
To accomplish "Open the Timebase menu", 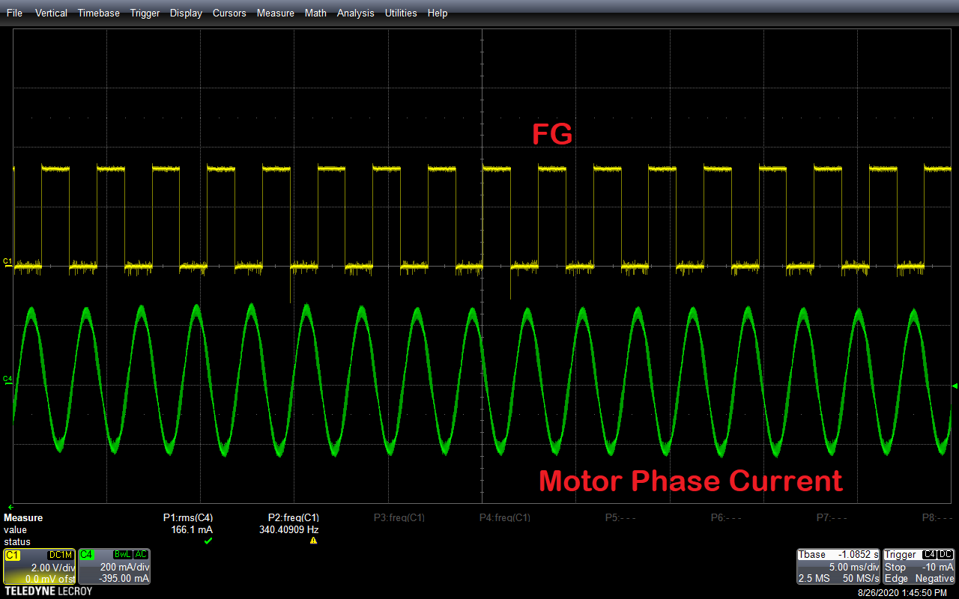I will (x=98, y=13).
